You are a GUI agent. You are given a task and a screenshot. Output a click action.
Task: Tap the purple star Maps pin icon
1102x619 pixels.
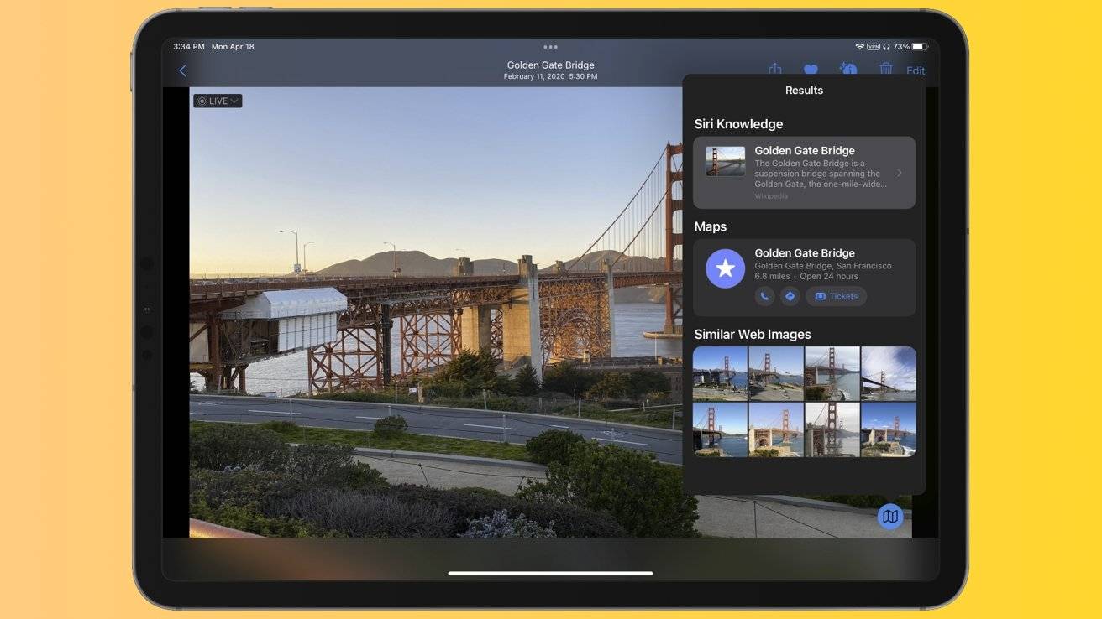725,268
